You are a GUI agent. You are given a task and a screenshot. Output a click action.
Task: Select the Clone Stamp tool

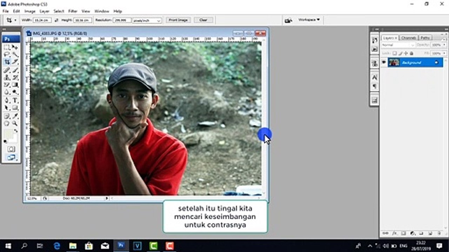[7, 77]
